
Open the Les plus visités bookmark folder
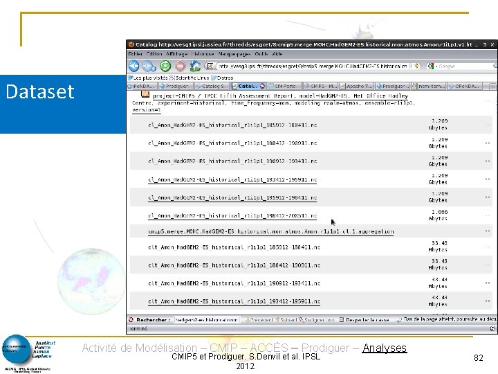point(147,78)
